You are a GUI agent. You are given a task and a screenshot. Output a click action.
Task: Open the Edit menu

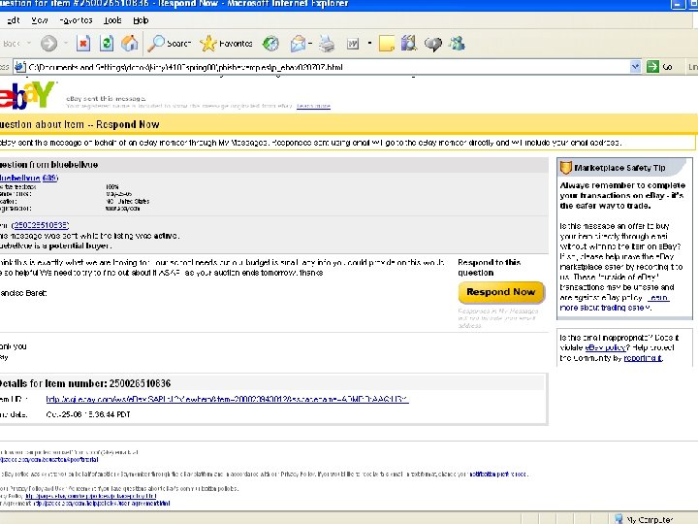pyautogui.click(x=13, y=20)
